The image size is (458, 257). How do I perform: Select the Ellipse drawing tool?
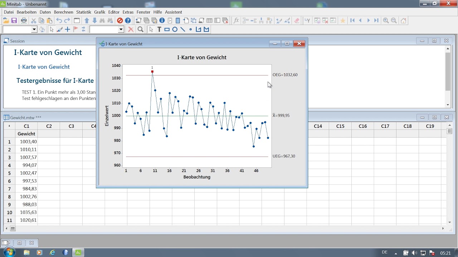[175, 30]
